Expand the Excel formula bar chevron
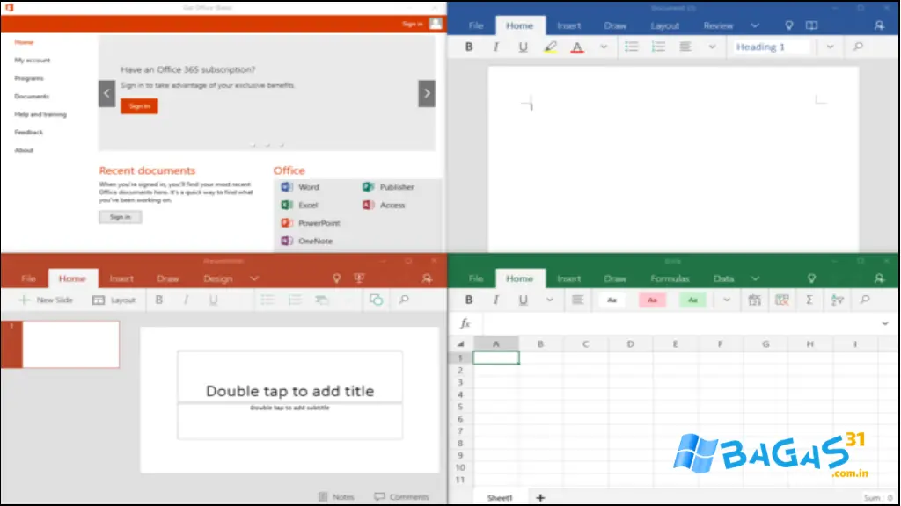 885,323
